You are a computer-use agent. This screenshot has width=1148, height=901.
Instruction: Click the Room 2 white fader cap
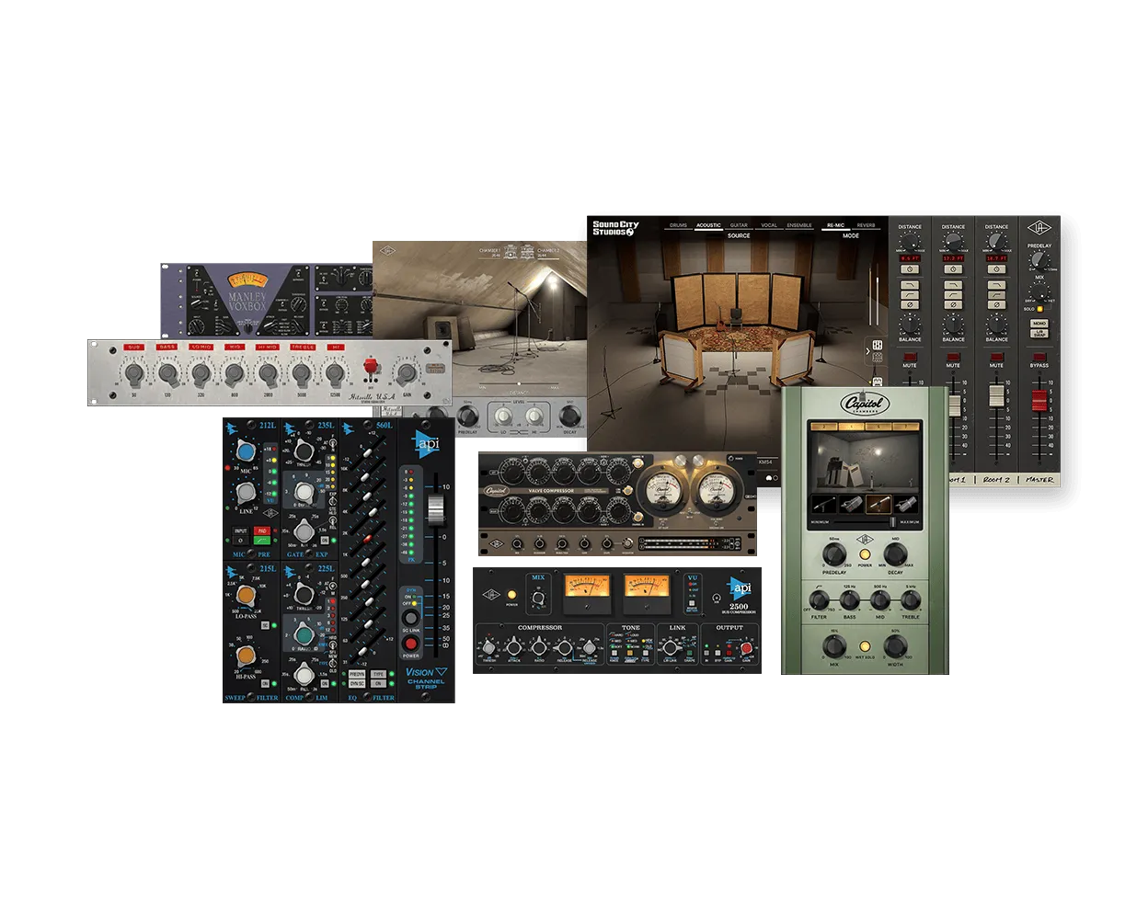pyautogui.click(x=996, y=394)
